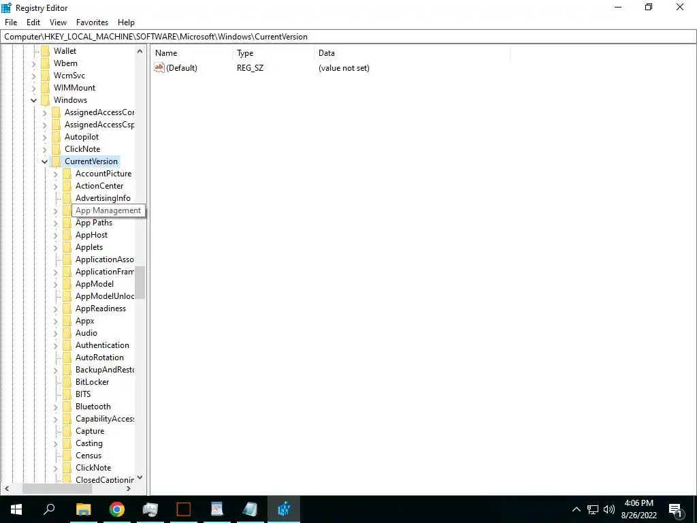Sort values by Type column header

pyautogui.click(x=273, y=53)
